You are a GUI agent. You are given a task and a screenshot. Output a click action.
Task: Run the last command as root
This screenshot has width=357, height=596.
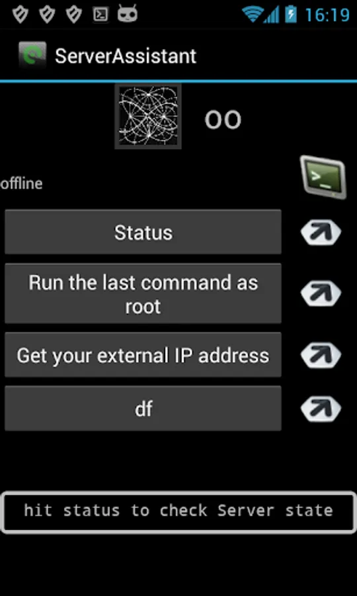(x=143, y=293)
